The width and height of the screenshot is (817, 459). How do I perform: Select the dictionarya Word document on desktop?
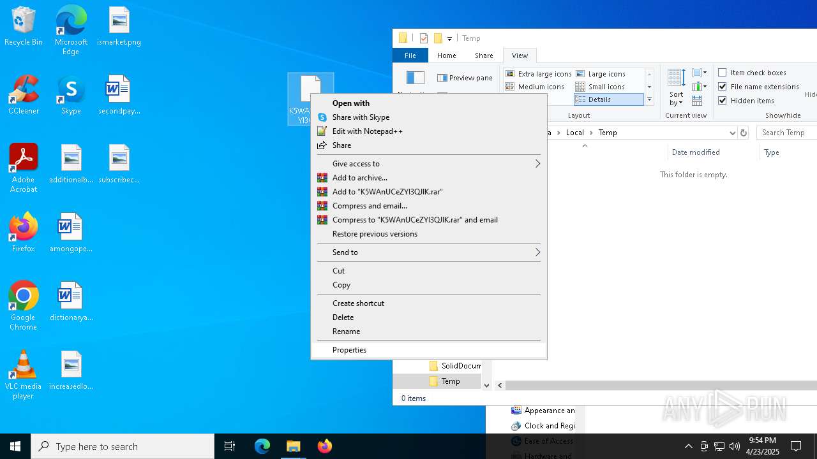(x=71, y=302)
